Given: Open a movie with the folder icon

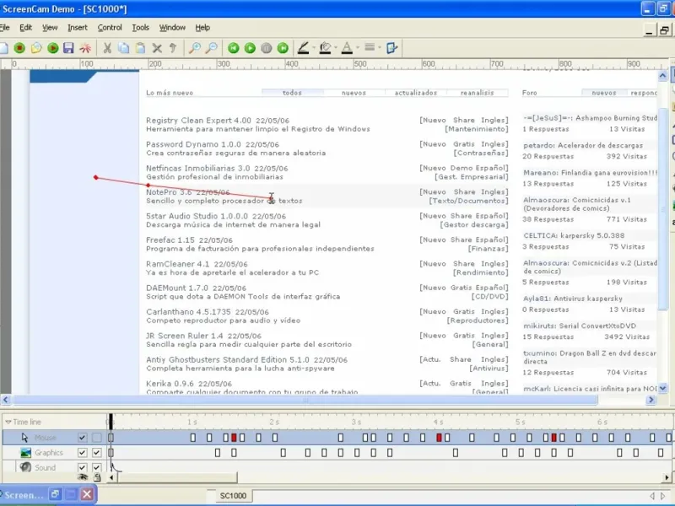Looking at the screenshot, I should (36, 48).
